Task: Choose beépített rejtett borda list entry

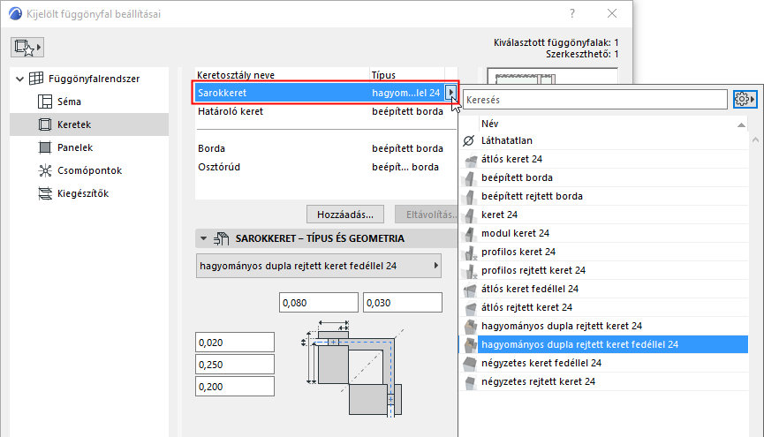Action: coord(604,196)
